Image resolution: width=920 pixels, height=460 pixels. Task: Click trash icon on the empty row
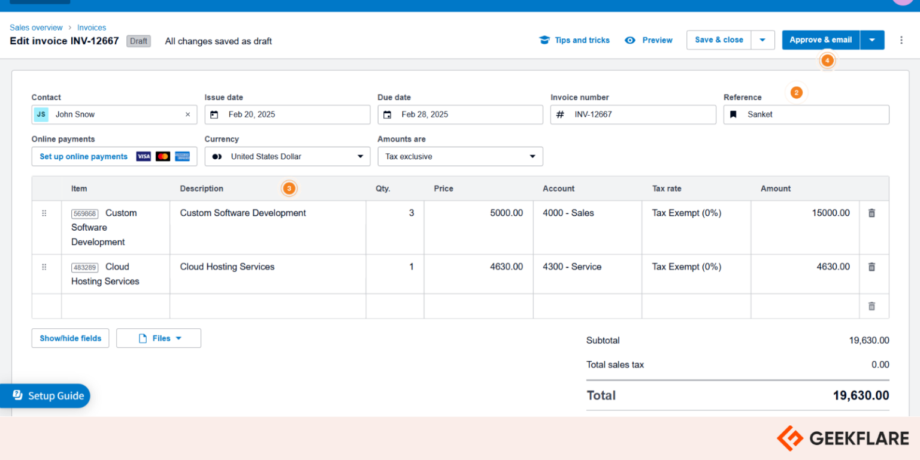[x=871, y=306]
